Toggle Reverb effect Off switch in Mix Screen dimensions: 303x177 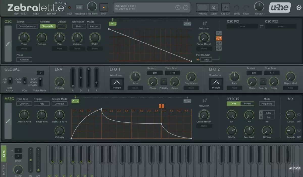point(299,130)
